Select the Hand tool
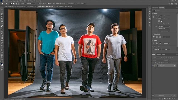This screenshot has height=100, width=178. pos(2,55)
